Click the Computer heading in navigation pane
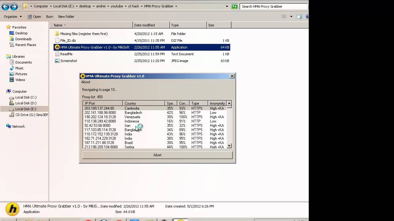 (19, 91)
